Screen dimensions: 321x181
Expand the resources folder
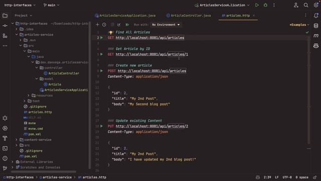29,96
